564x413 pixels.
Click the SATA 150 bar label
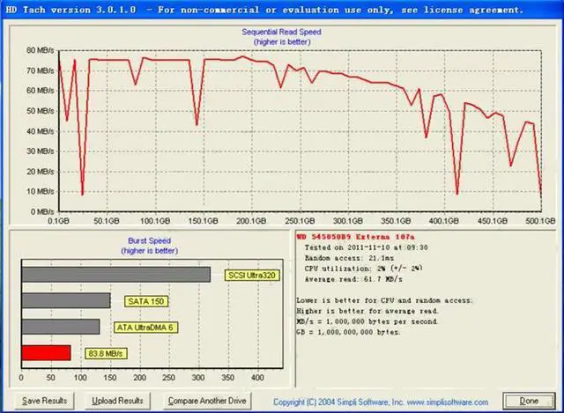pos(145,301)
